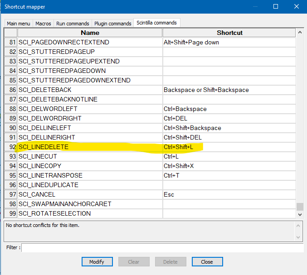307x275 pixels.
Task: Click the Backspace or Shift+Backspace shortcut cell
Action: click(x=229, y=90)
